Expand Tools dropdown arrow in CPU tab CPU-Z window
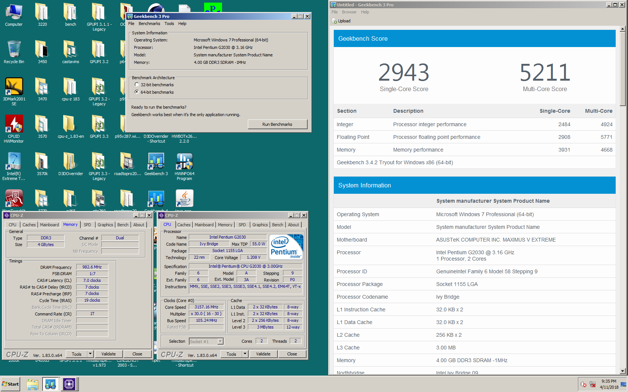628x392 pixels. (245, 354)
